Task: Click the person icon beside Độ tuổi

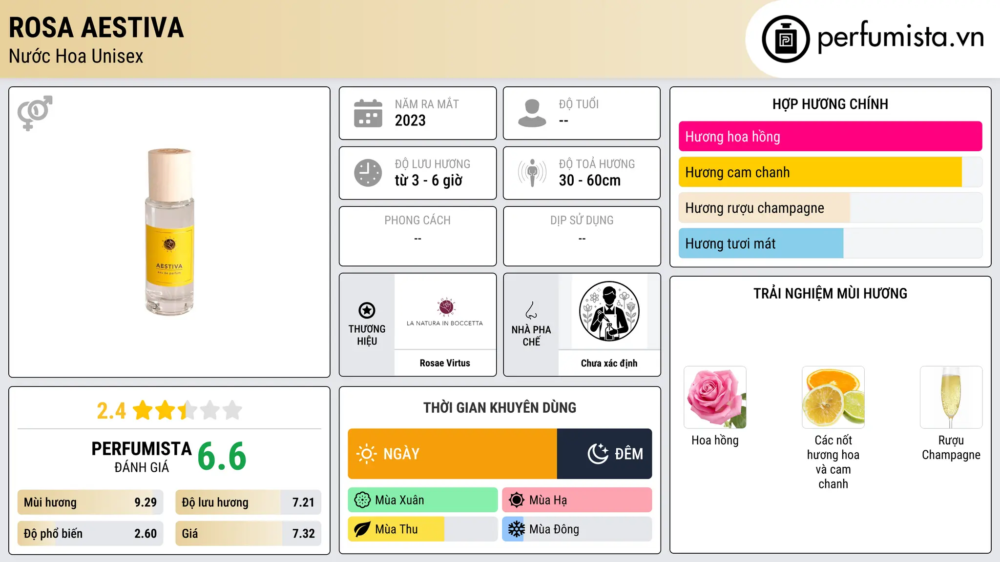Action: pyautogui.click(x=532, y=113)
